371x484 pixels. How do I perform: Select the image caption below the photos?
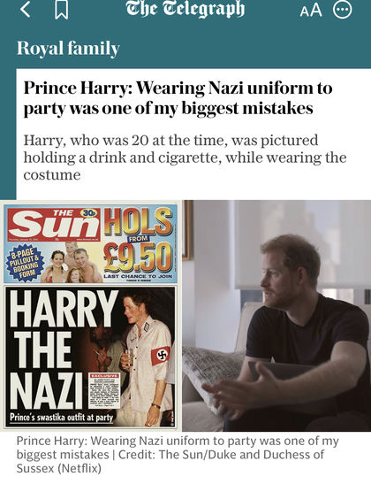point(178,455)
